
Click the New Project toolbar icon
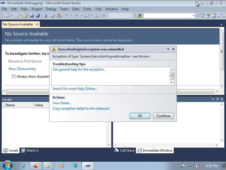coord(7,16)
